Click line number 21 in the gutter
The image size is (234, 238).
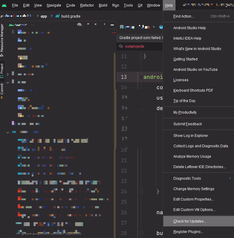pyautogui.click(x=124, y=160)
